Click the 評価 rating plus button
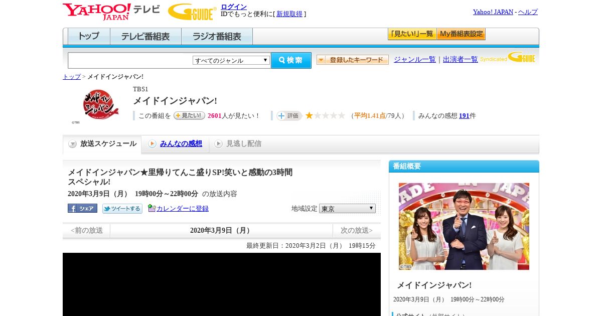Screen dimensions: 602x316 pyautogui.click(x=289, y=116)
